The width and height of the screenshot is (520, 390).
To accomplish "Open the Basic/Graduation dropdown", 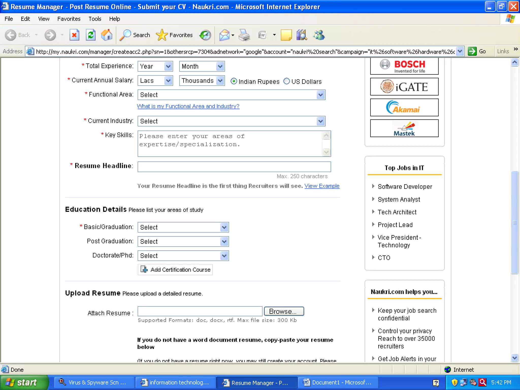I will (x=224, y=227).
